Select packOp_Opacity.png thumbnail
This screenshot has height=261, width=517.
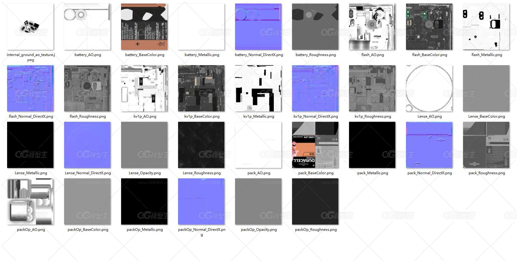coord(258,201)
